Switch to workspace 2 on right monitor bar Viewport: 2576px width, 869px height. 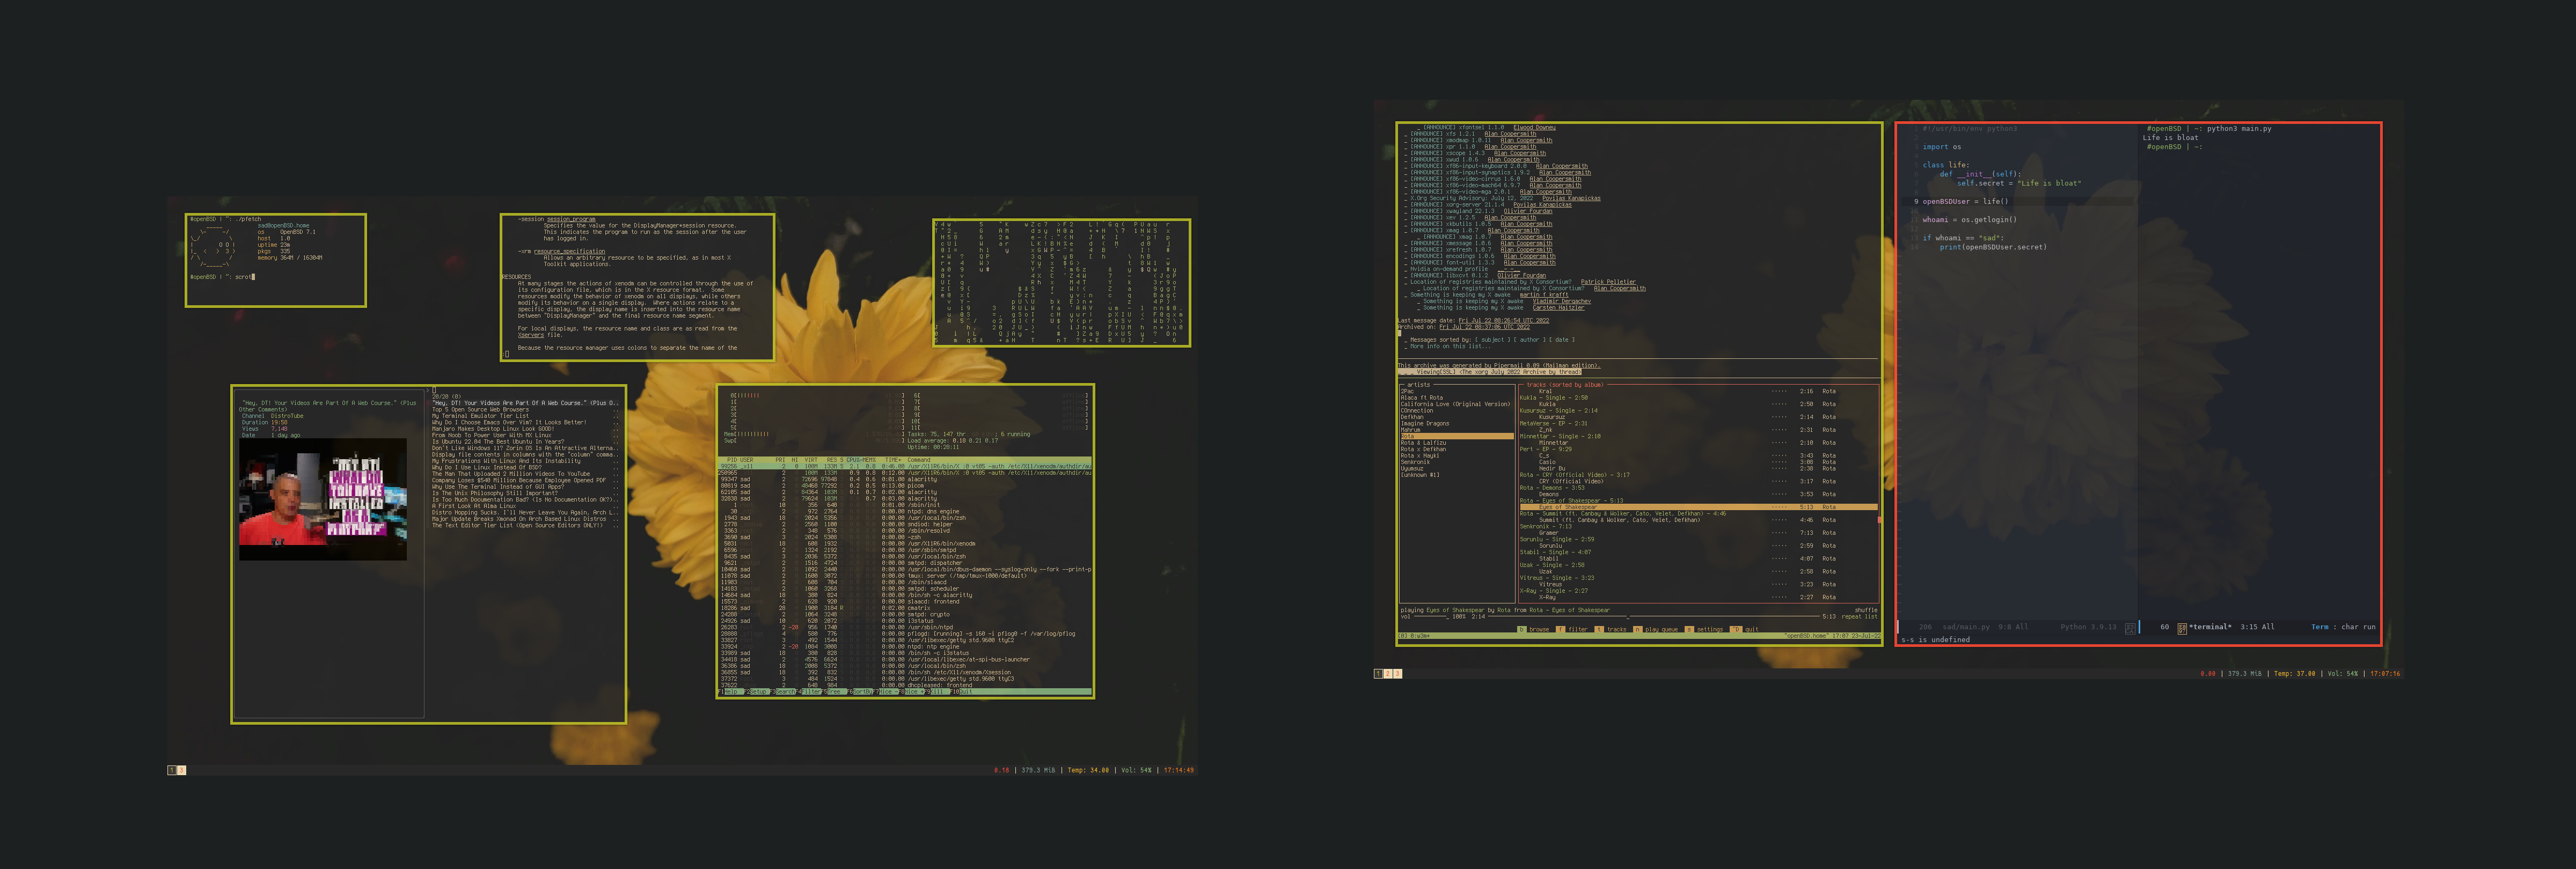coord(1388,674)
